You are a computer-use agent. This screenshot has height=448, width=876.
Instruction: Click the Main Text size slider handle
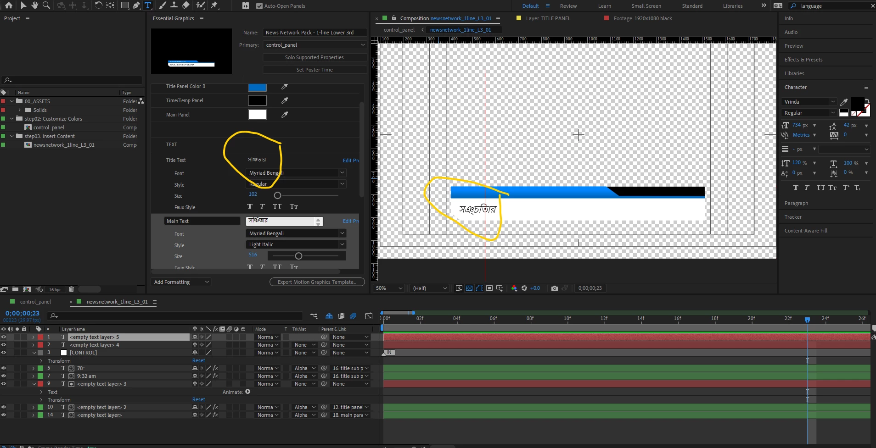[298, 256]
